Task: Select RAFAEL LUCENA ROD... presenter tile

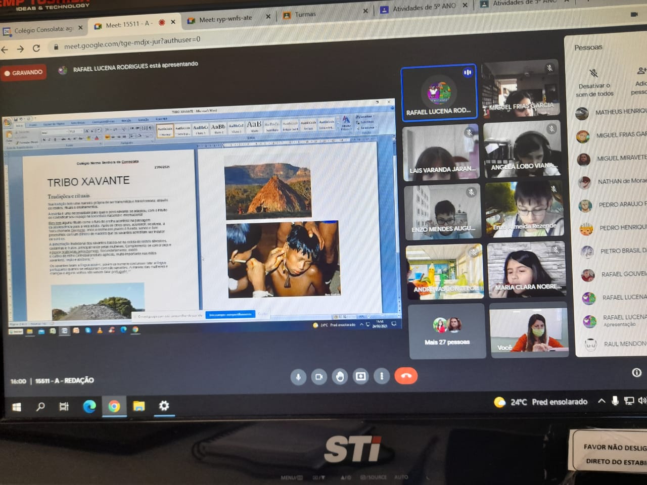Action: pos(439,92)
